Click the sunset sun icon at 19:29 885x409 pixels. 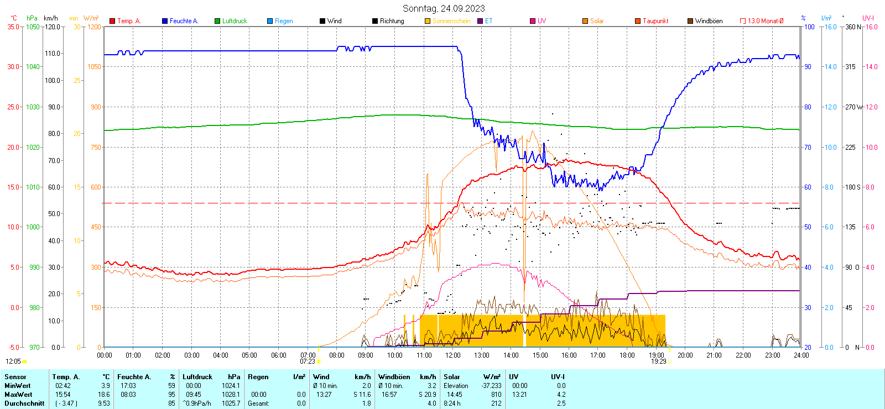pos(669,361)
